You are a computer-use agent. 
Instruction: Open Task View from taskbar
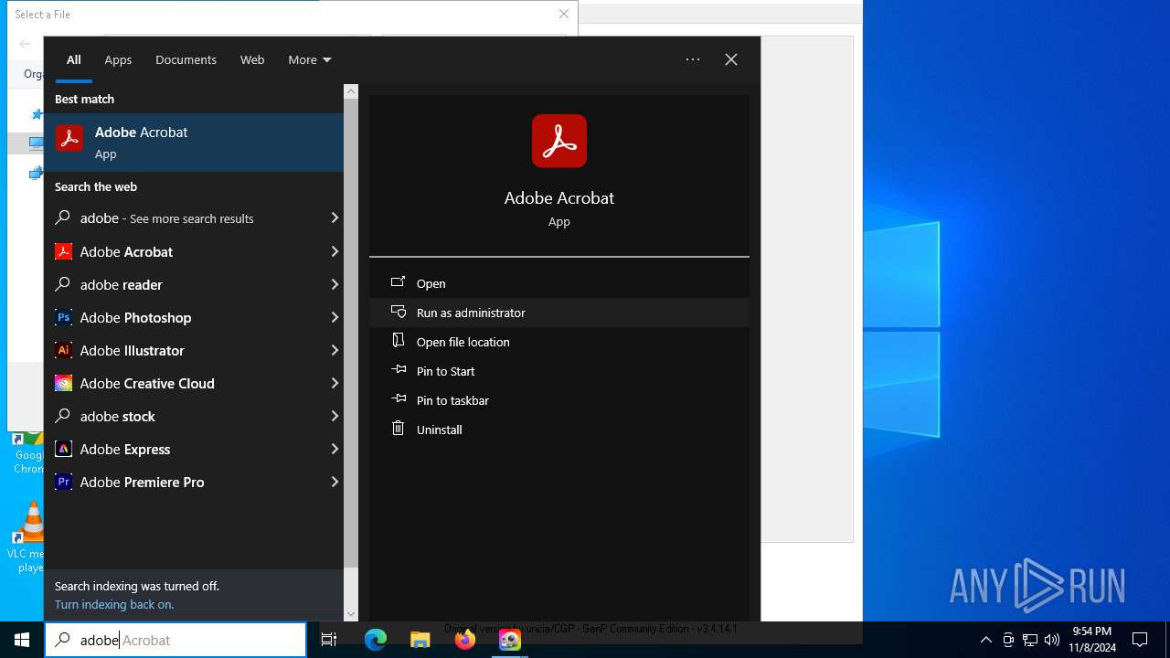[329, 640]
